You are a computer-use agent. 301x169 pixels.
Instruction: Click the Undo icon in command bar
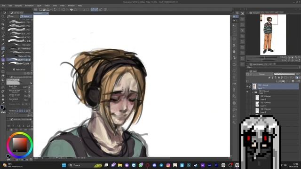pos(55,9)
